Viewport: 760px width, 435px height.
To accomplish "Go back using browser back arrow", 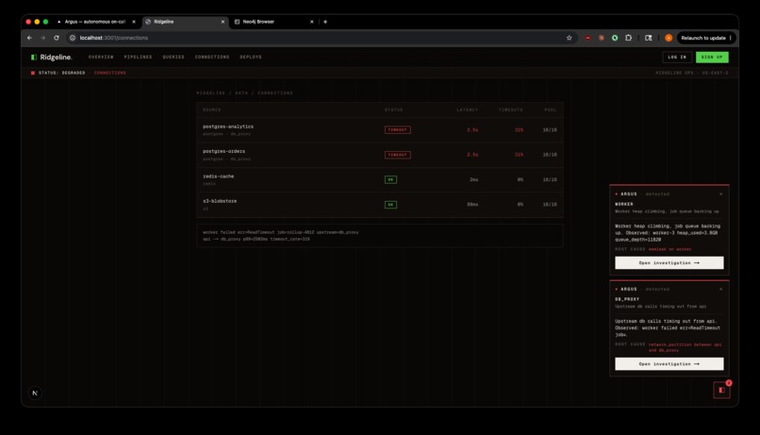I will pyautogui.click(x=29, y=38).
